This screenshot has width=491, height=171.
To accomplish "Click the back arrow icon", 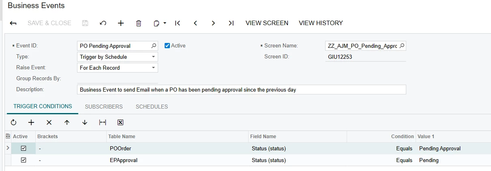I will (13, 23).
